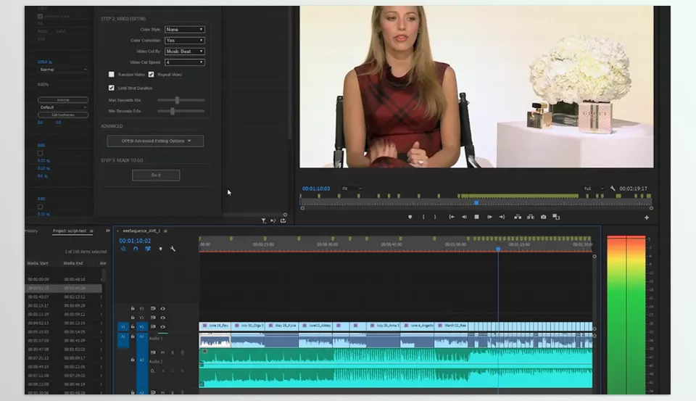
Task: Toggle lock on track V3
Action: pos(132,308)
